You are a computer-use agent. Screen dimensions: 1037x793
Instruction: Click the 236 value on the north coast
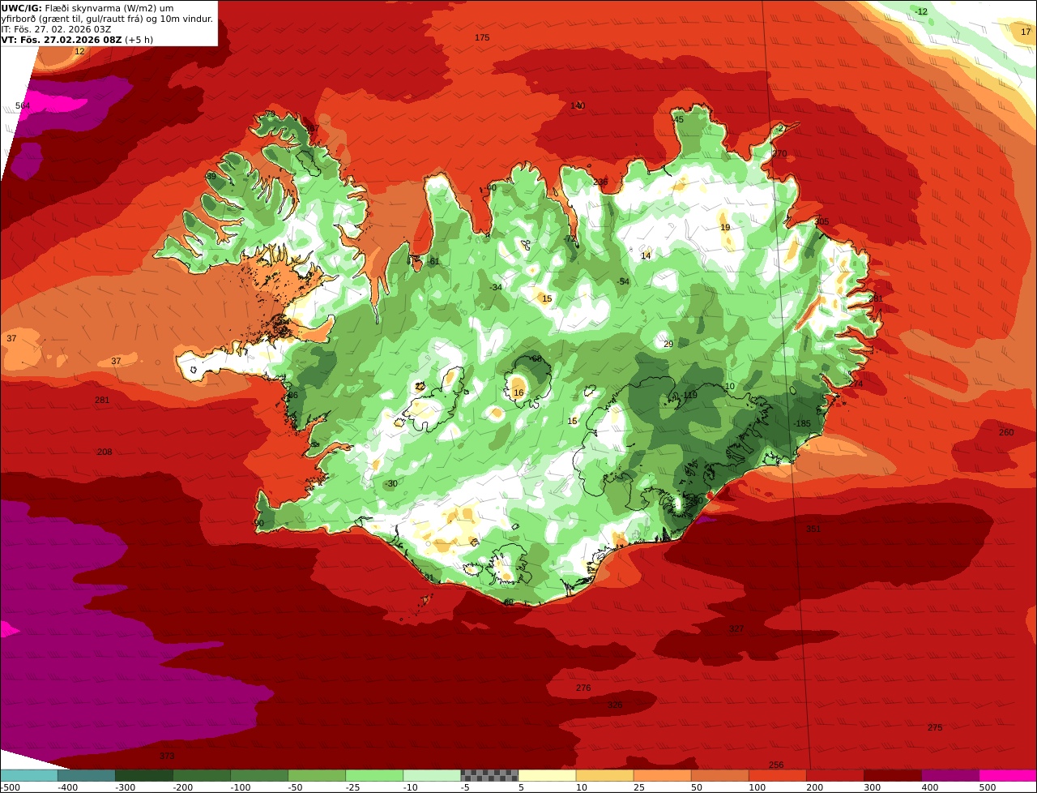[600, 182]
